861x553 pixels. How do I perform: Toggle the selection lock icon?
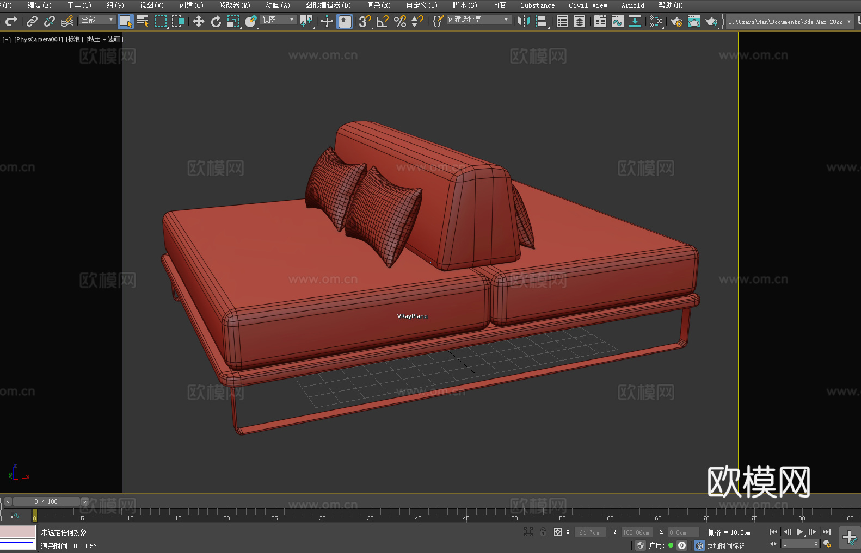click(543, 532)
